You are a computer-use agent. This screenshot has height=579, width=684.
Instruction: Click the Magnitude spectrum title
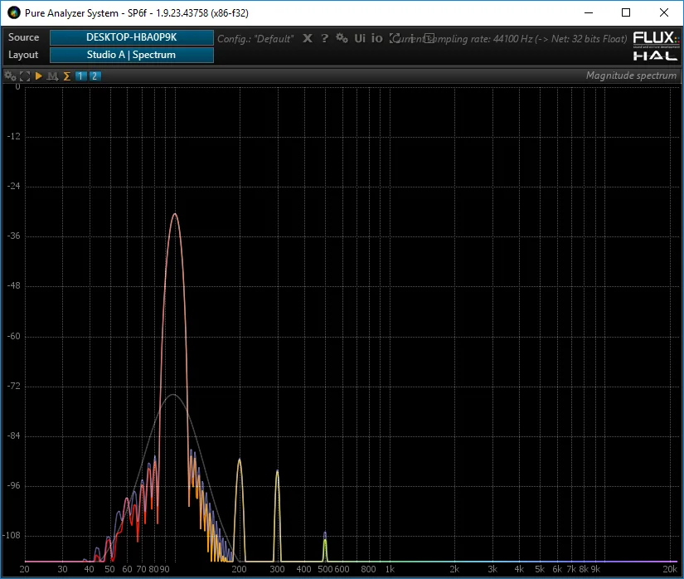pyautogui.click(x=631, y=75)
